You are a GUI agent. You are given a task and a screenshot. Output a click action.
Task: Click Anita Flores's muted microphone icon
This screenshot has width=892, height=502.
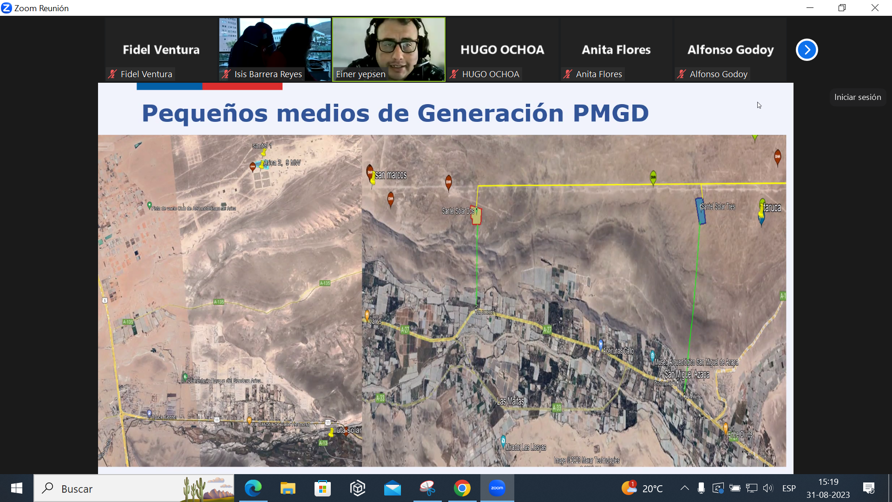[x=567, y=74]
